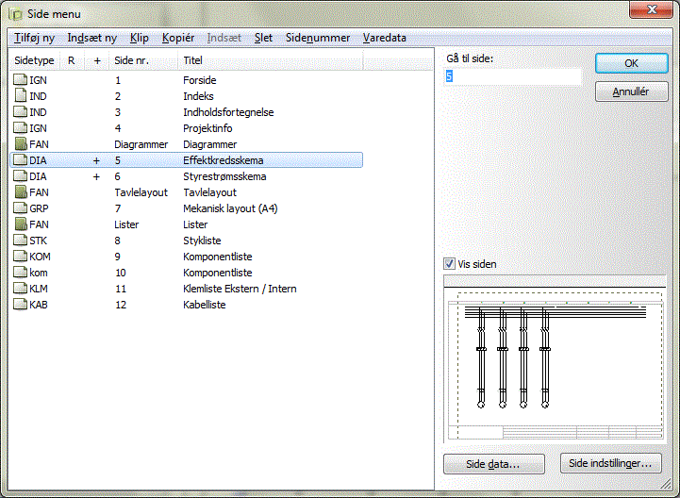Select the Klemliste Ekstern / Intern text
This screenshot has height=498, width=680.
pos(240,289)
